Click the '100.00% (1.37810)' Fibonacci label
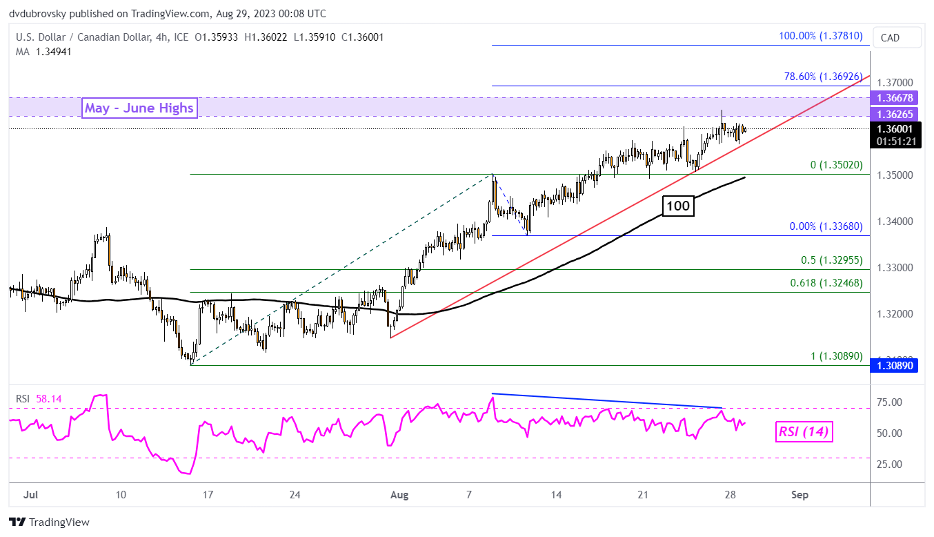 pos(821,36)
